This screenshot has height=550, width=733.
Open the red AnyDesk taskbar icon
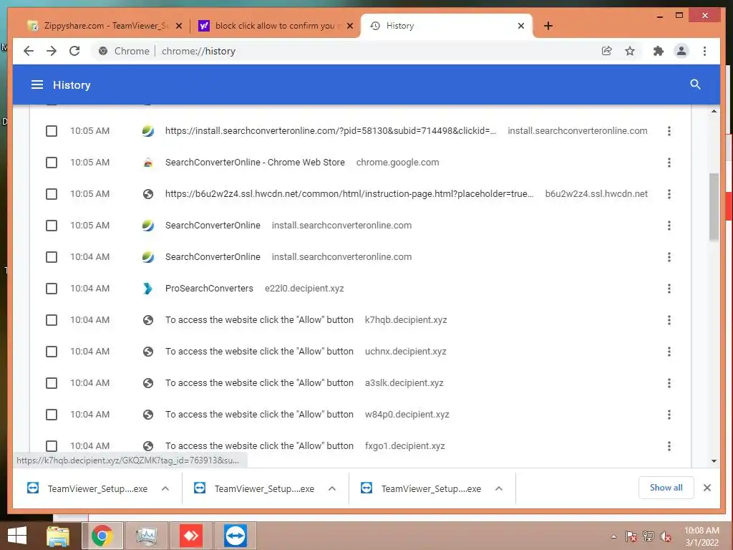pos(190,536)
